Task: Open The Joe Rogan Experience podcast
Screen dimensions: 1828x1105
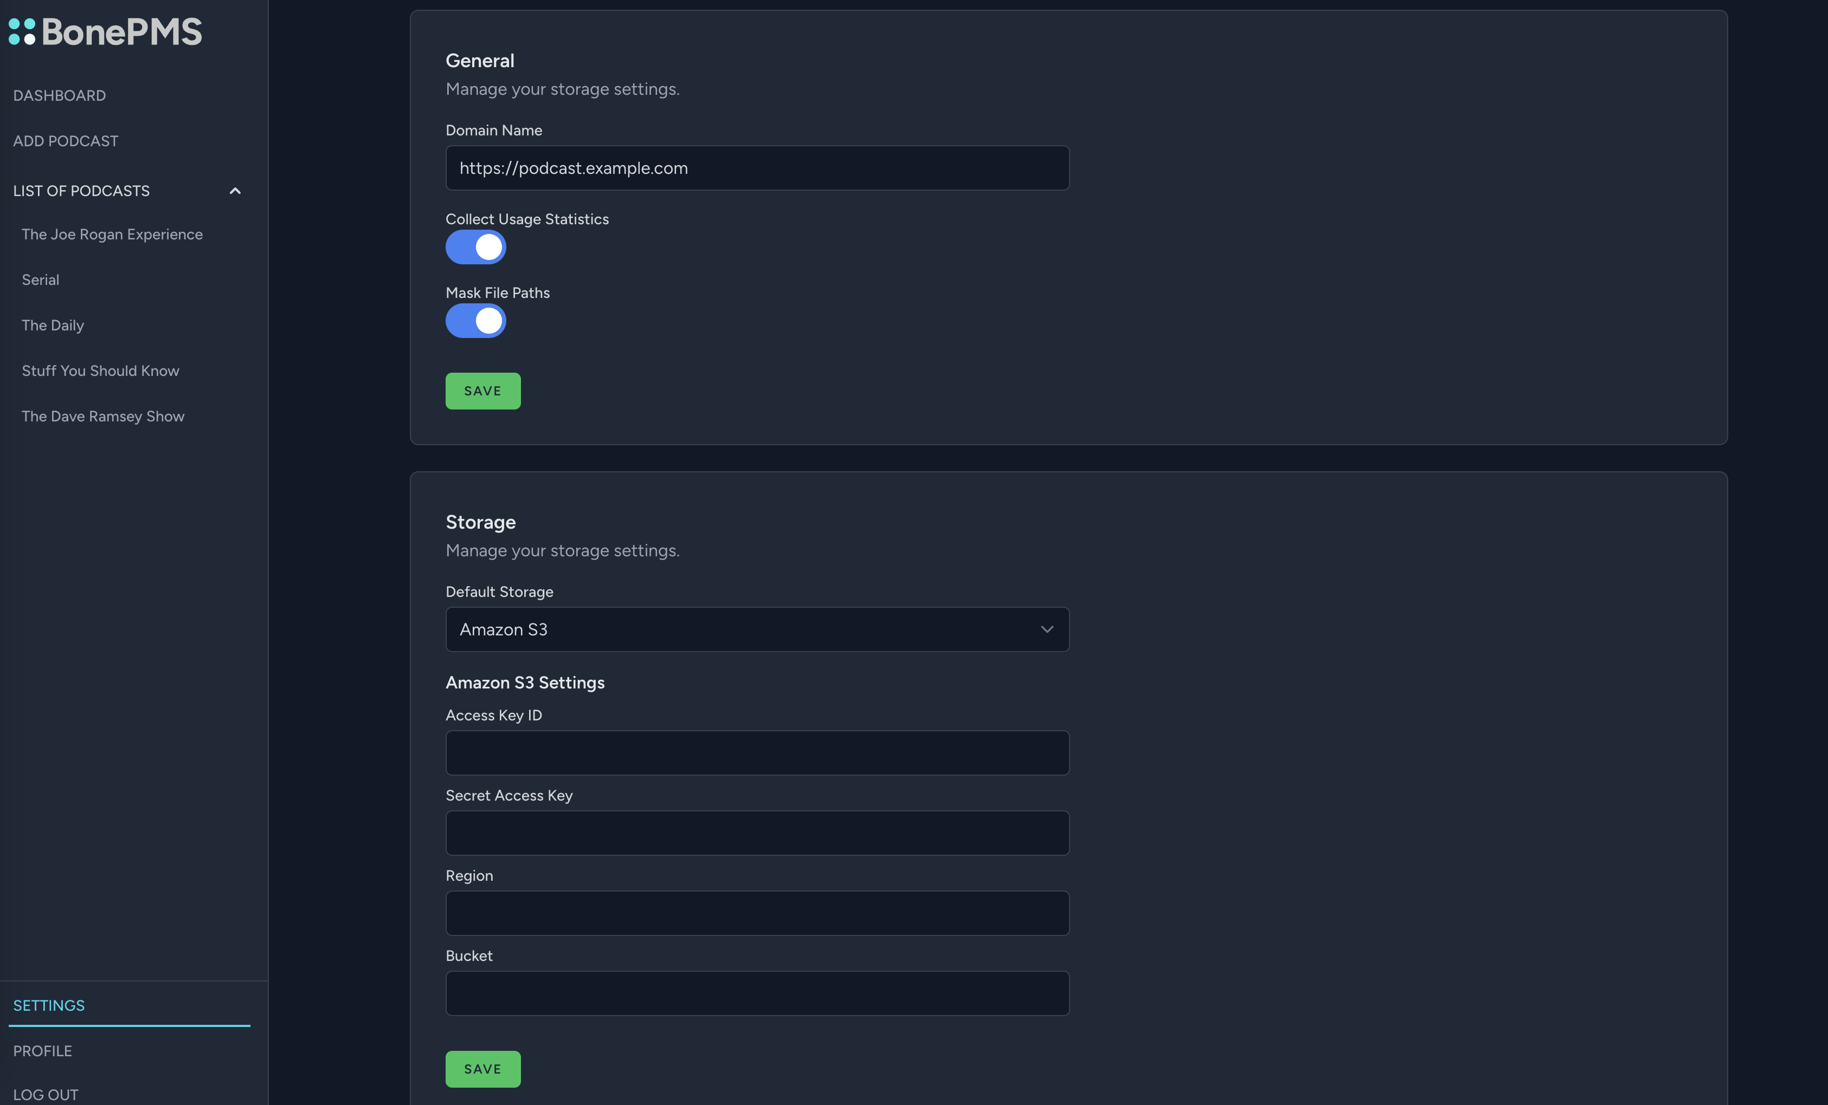Action: click(x=112, y=233)
